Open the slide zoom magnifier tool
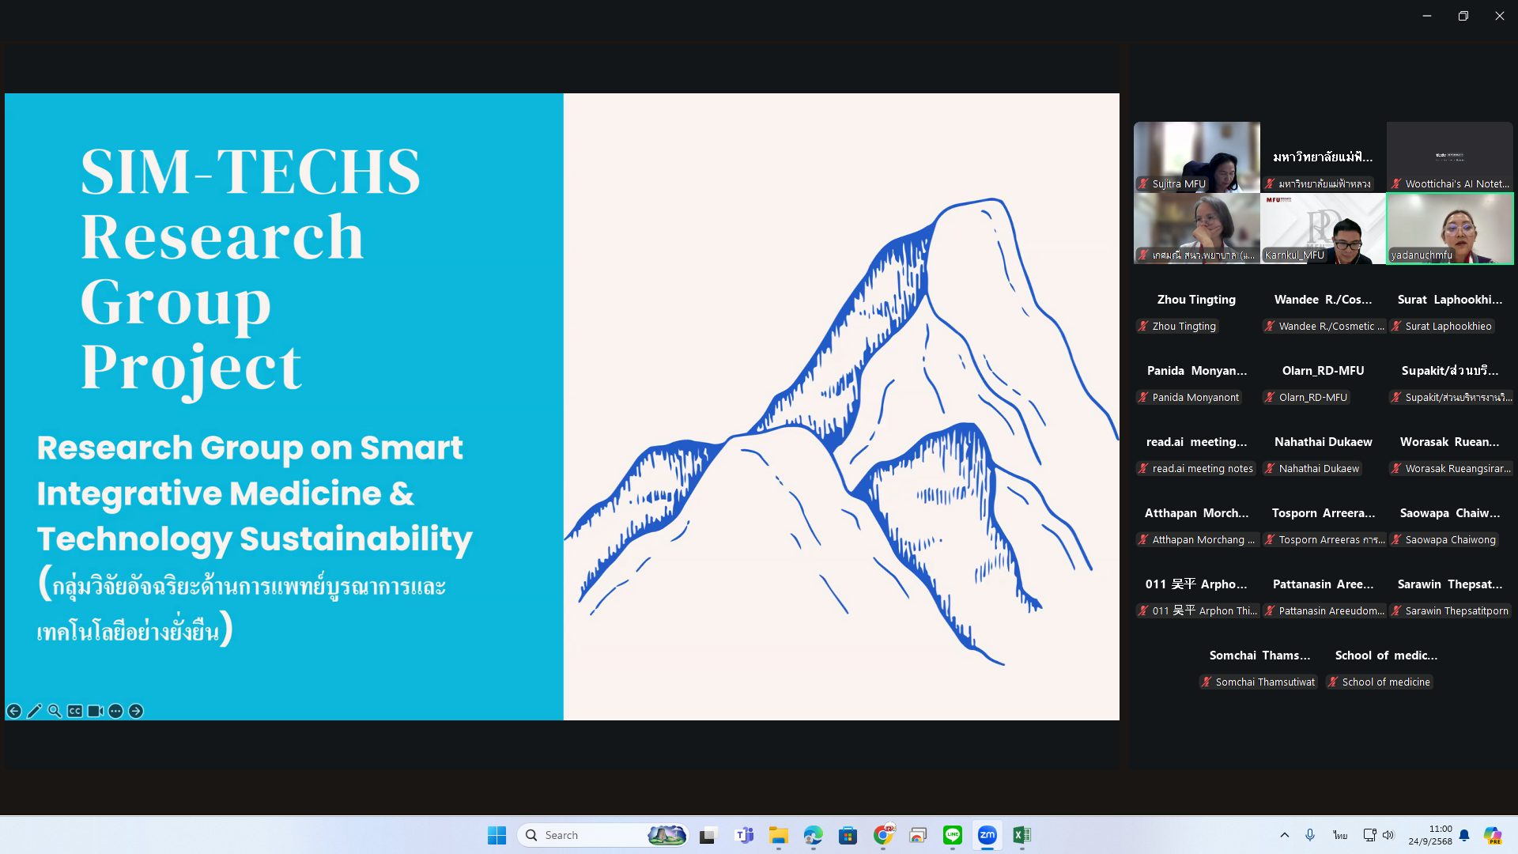Viewport: 1518px width, 854px height. [x=55, y=711]
